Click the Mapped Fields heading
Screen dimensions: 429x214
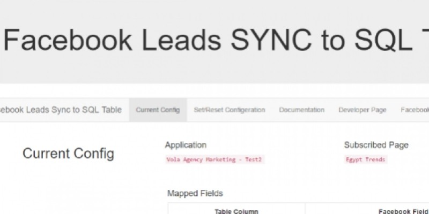(195, 193)
